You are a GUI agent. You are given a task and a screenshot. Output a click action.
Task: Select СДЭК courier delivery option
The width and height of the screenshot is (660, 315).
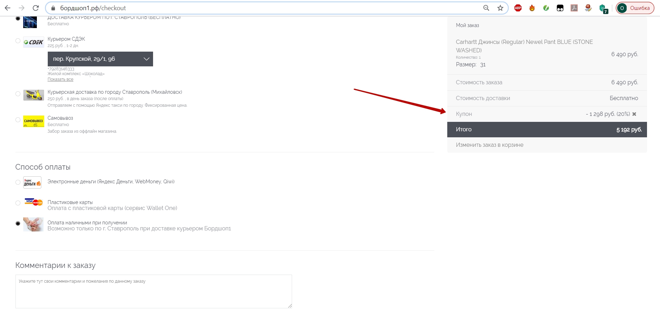pyautogui.click(x=18, y=41)
